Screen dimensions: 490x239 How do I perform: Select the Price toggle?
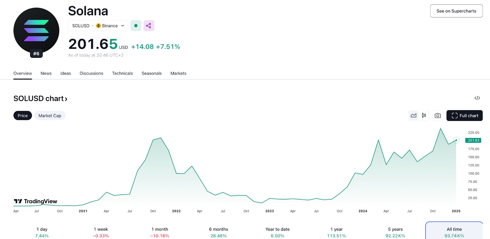pyautogui.click(x=23, y=116)
